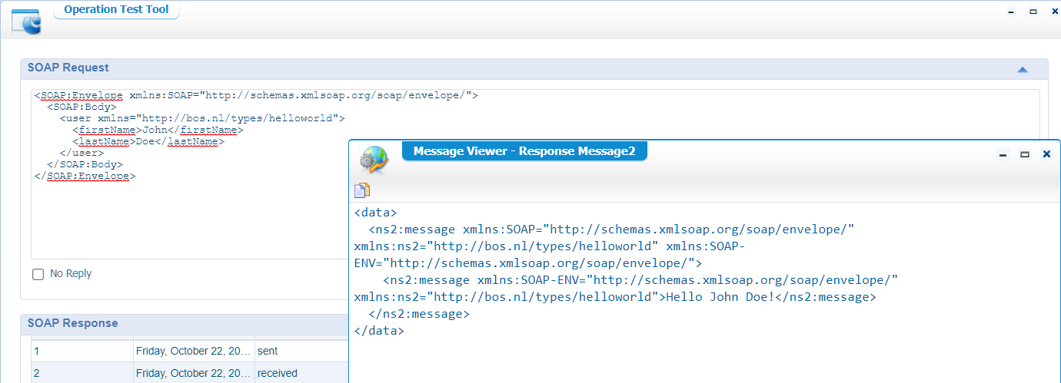This screenshot has height=383, width=1061.
Task: Click the opening <SOAP:Body> tag line in request
Action: tap(81, 107)
